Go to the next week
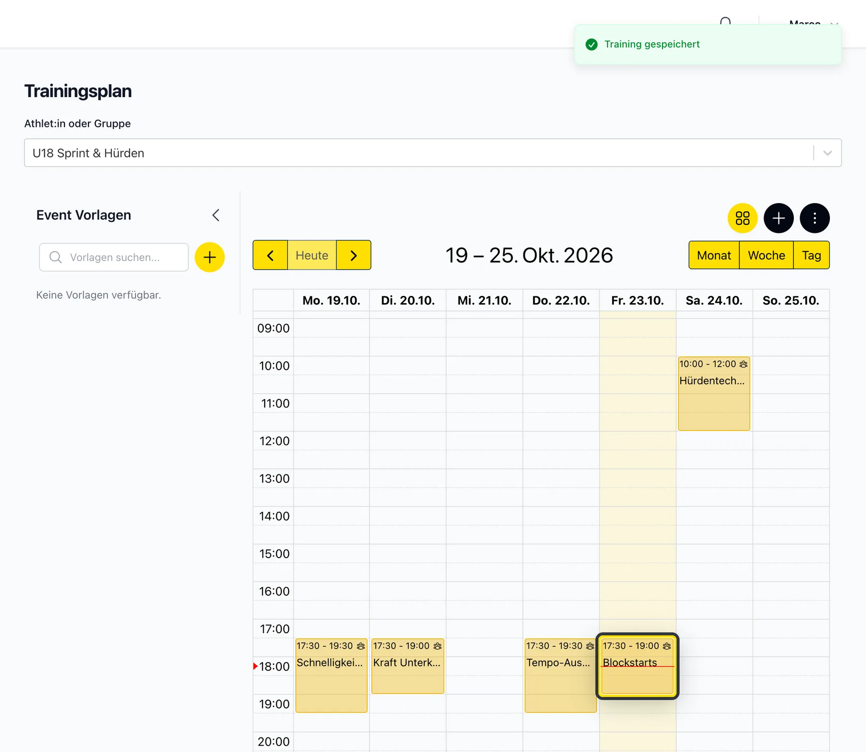Viewport: 866px width, 752px height. [354, 255]
